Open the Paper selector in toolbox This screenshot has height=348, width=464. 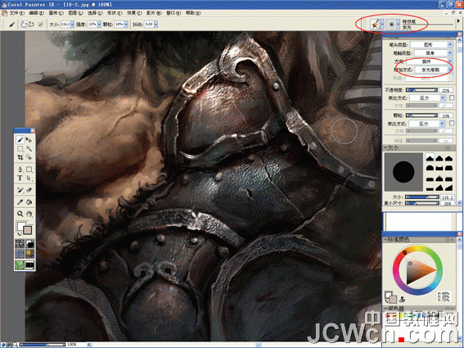(x=20, y=244)
